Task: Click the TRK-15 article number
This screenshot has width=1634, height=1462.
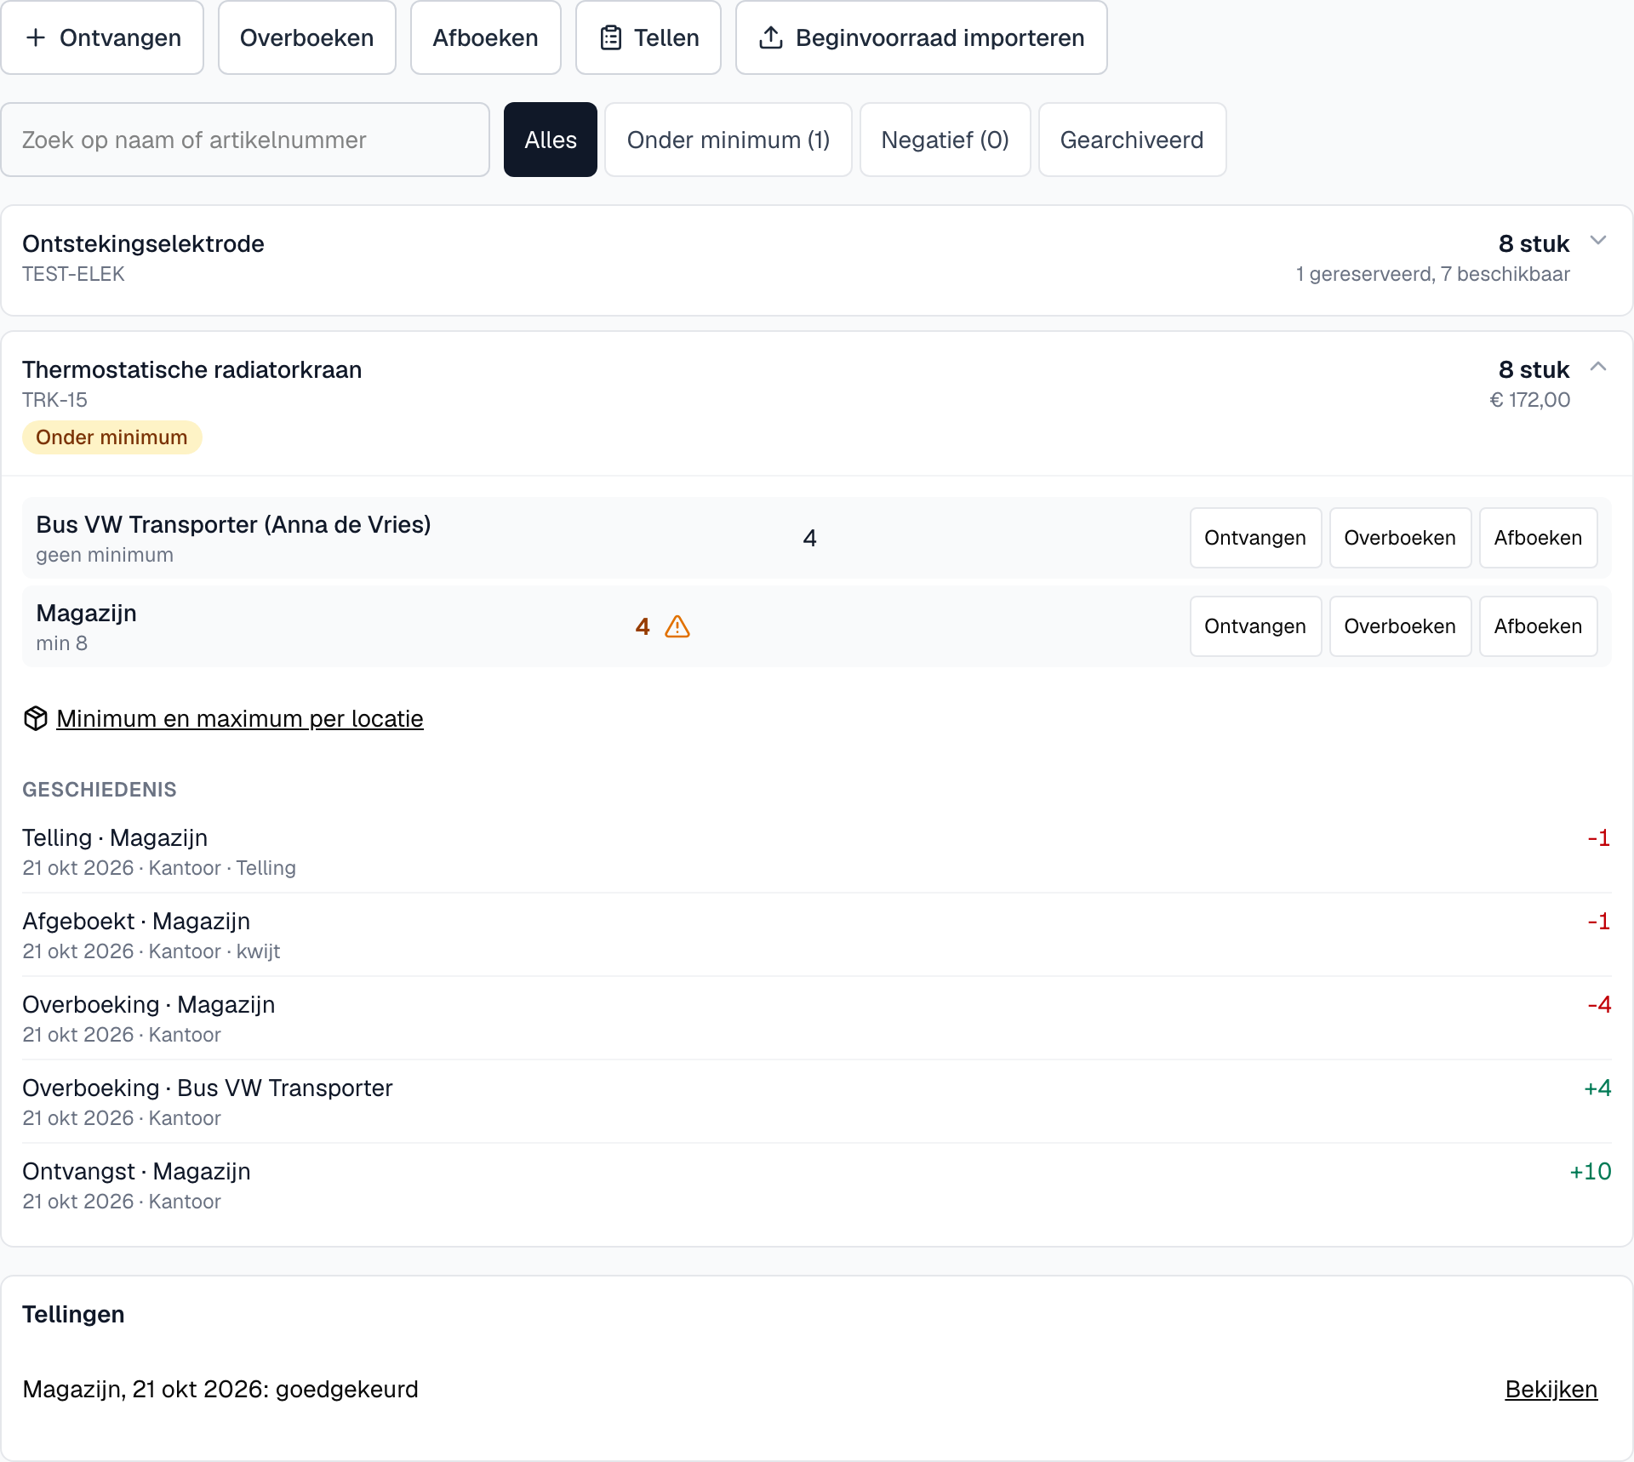Action: coord(54,400)
